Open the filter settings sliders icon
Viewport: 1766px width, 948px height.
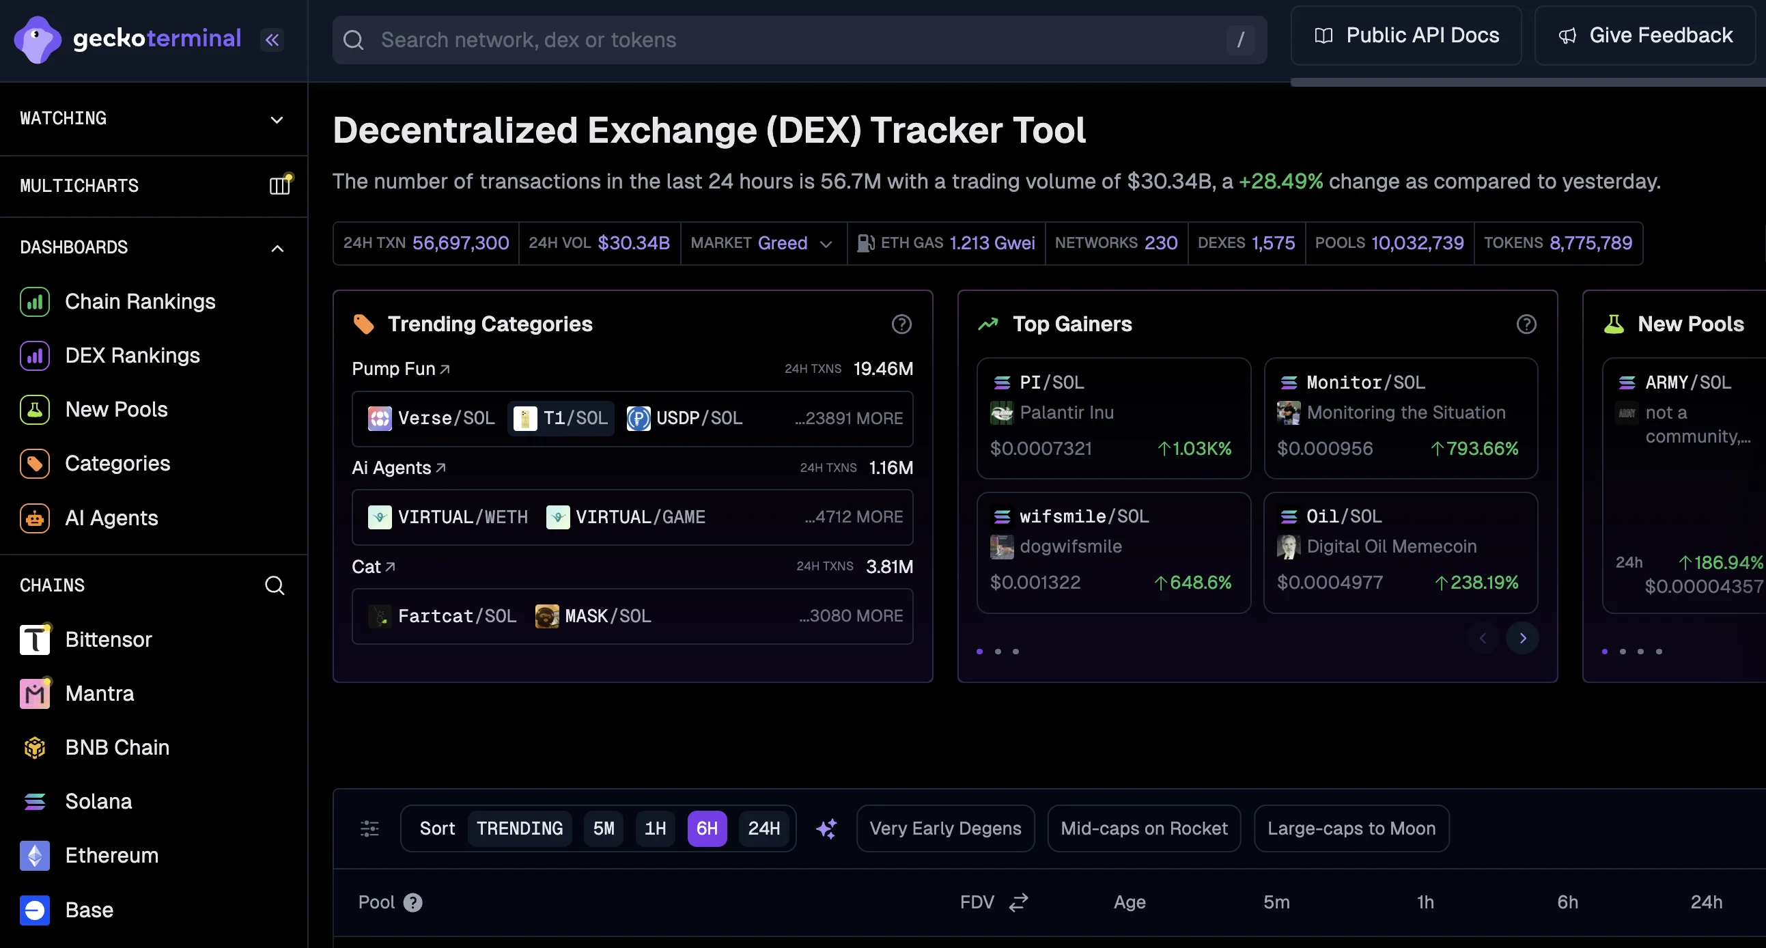pyautogui.click(x=369, y=828)
